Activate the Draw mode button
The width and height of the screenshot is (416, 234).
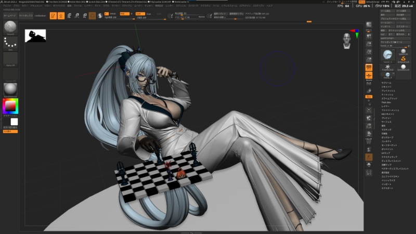61,16
